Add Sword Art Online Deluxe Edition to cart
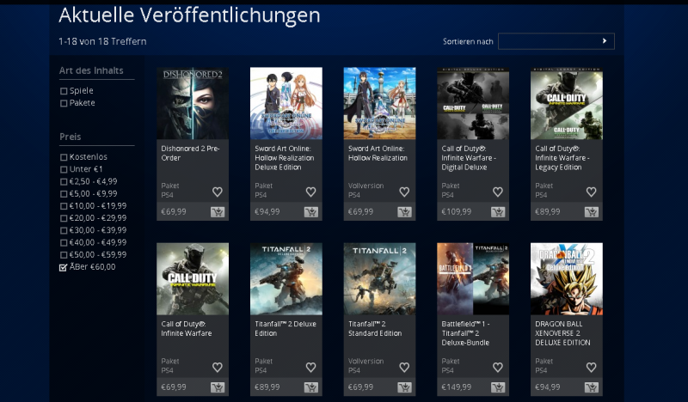This screenshot has height=402, width=688. 311,212
